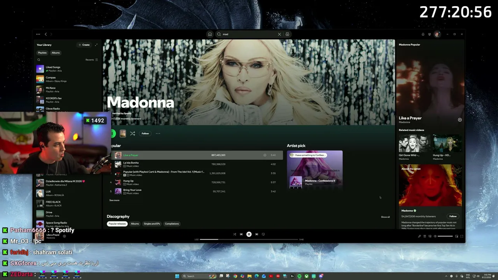Open the LUX album by ROSALÍA
The image size is (498, 280).
[x=67, y=193]
